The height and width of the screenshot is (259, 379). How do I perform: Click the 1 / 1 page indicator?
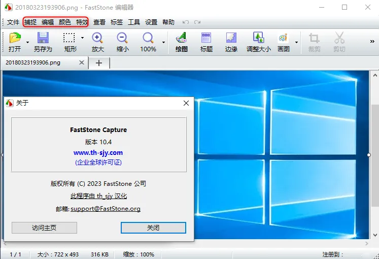15,254
